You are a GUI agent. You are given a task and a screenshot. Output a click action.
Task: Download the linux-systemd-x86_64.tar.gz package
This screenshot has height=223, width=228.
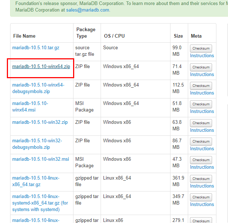click(40, 203)
